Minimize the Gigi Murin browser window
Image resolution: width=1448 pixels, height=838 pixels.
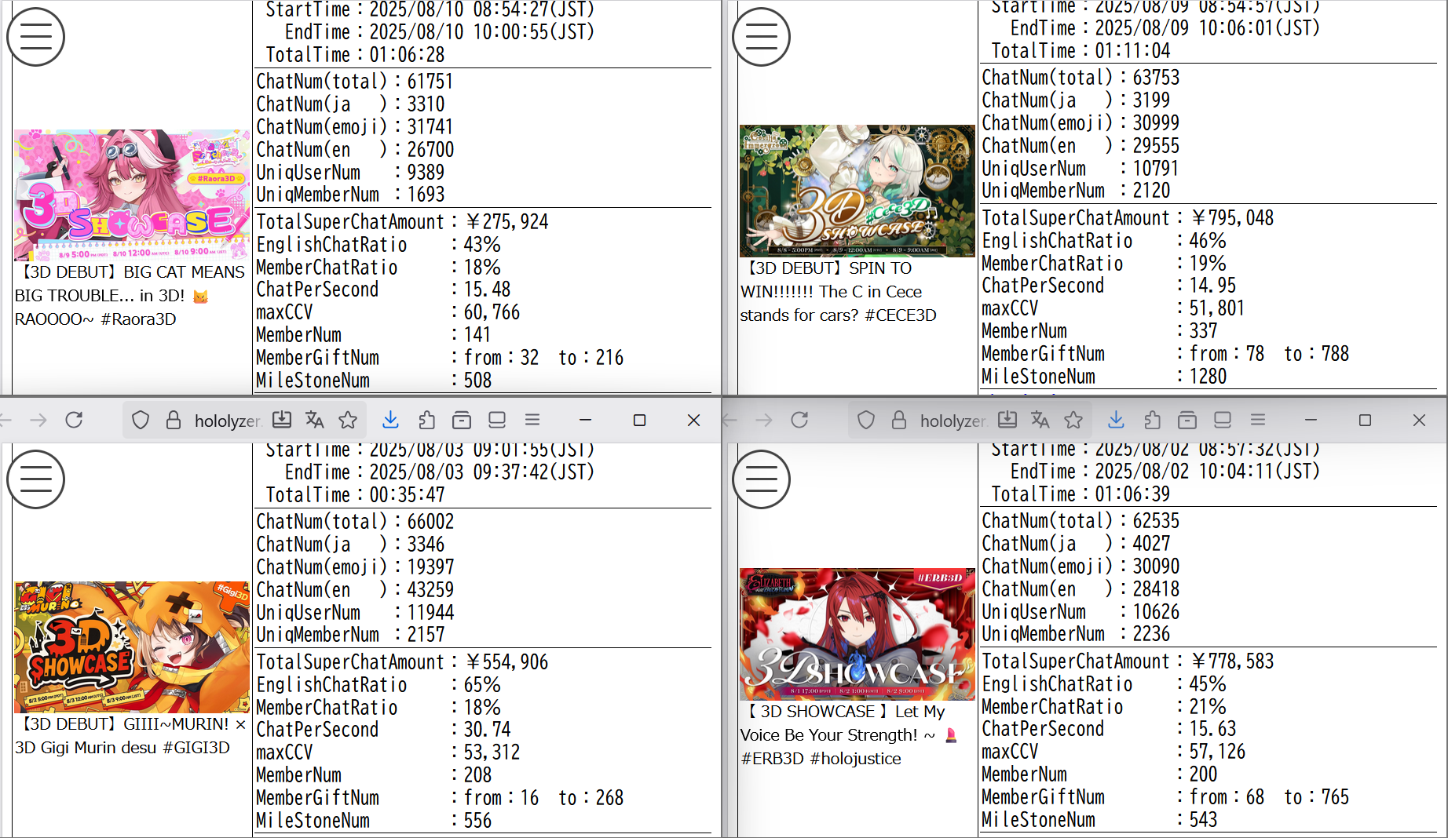click(x=585, y=421)
